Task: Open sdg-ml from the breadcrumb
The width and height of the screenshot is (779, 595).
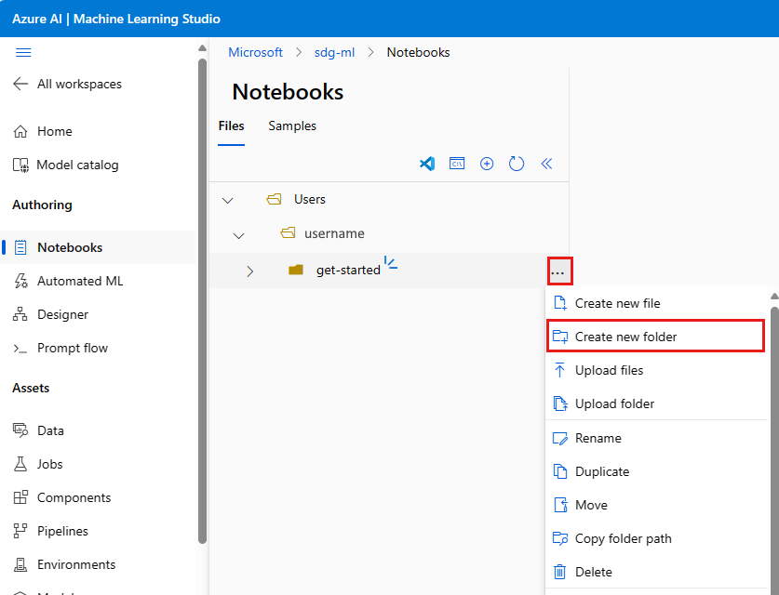Action: (334, 53)
